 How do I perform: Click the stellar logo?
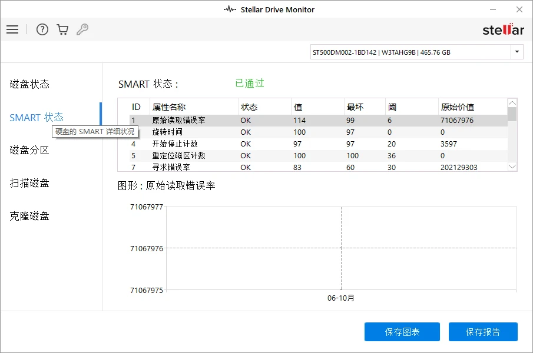point(504,29)
